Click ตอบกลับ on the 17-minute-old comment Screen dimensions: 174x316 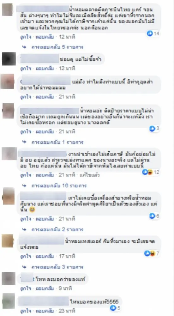(x=45, y=256)
